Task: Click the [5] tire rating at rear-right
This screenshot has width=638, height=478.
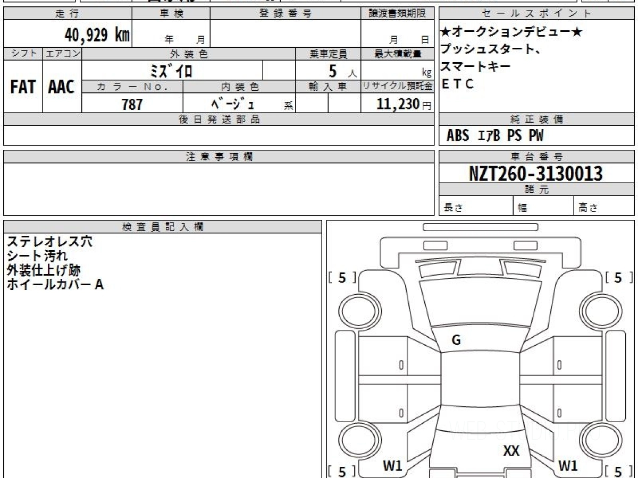Action: 618,471
